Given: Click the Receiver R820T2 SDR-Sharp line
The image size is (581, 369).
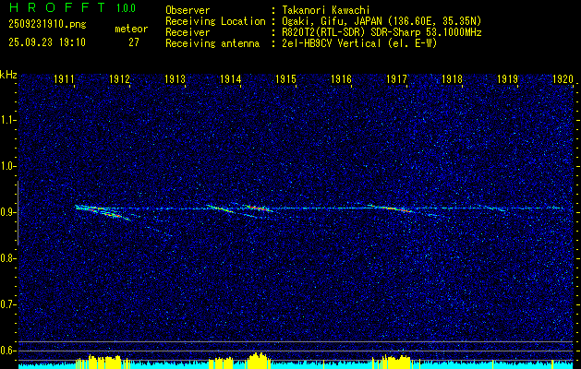Looking at the screenshot, I should [x=381, y=32].
